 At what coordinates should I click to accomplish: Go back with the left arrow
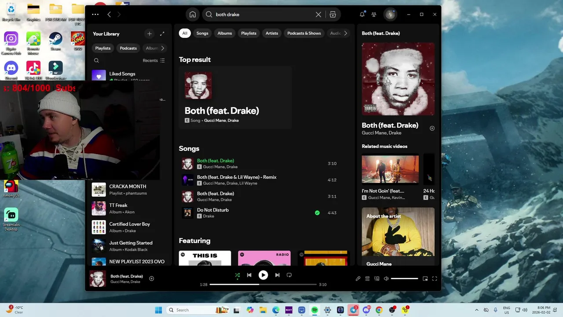(x=109, y=15)
